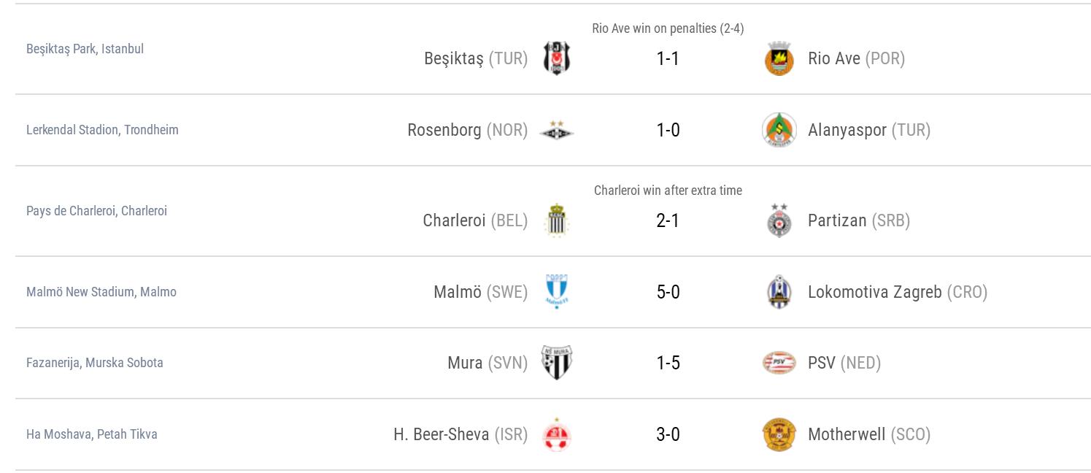Click the Rio Ave club crest

pos(779,58)
